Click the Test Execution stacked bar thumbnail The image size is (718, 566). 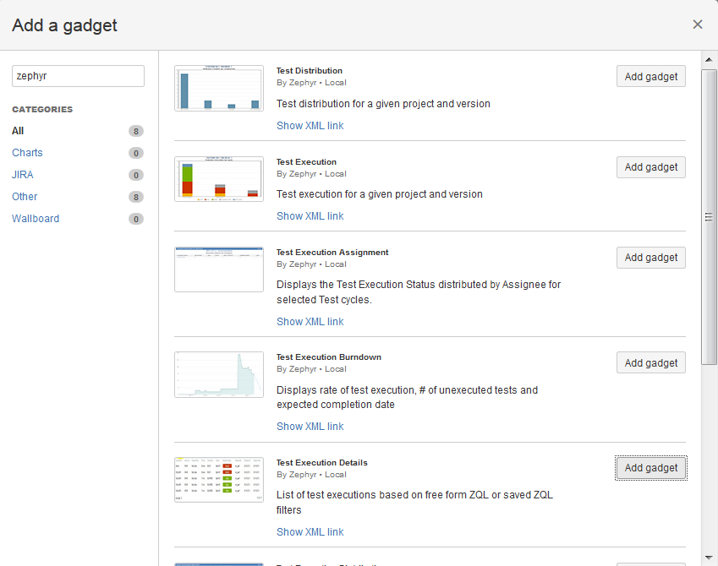[x=219, y=178]
